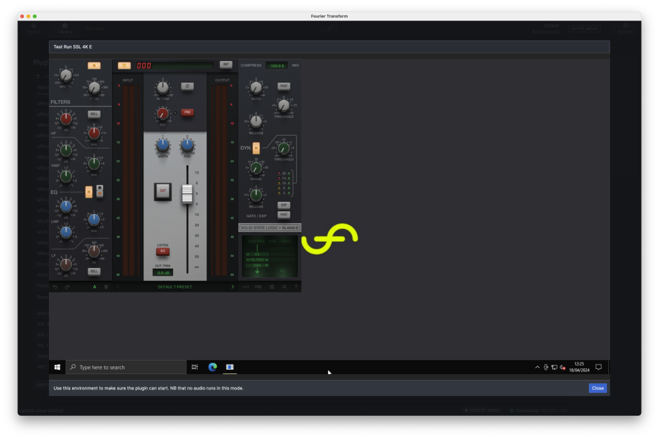This screenshot has width=659, height=439.
Task: Open Task View in the taskbar
Action: pyautogui.click(x=194, y=367)
